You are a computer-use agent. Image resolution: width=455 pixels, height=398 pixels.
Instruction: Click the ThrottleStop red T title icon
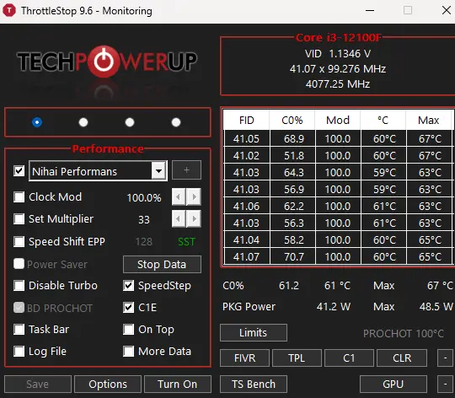tap(9, 11)
